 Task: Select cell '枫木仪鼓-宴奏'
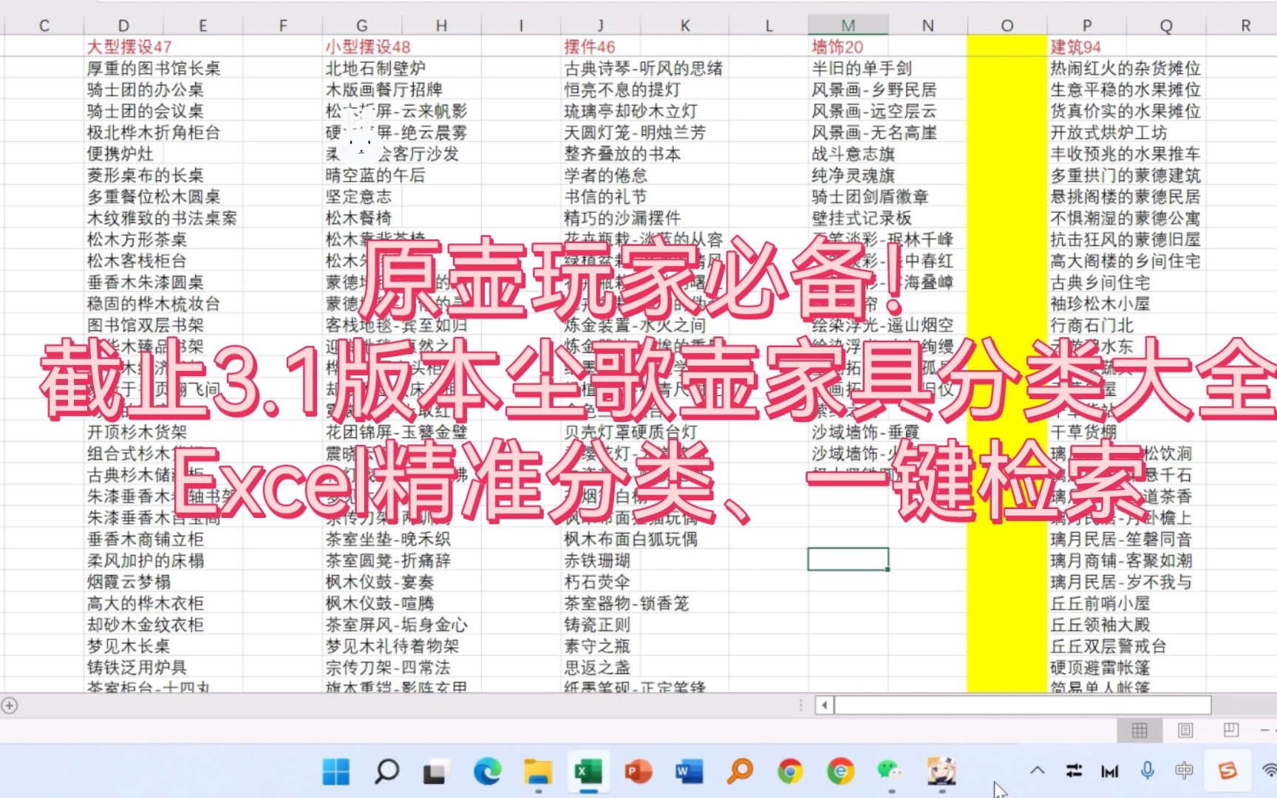tap(380, 582)
